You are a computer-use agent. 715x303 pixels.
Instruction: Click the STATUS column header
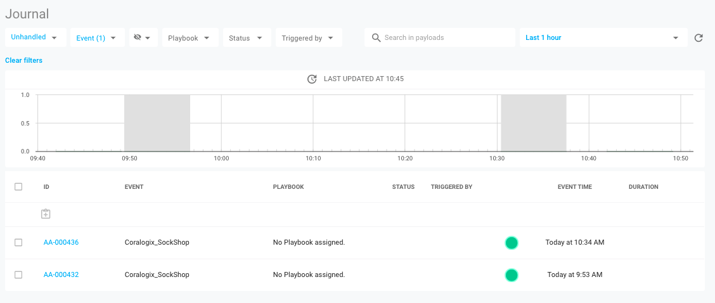point(403,186)
